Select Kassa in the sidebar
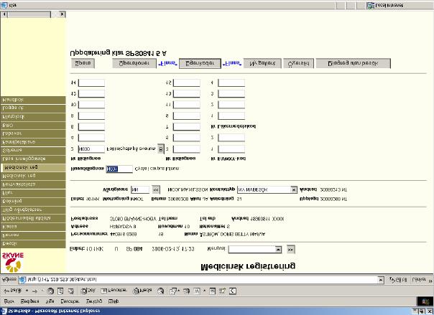The width and height of the screenshot is (434, 315). click(x=33, y=227)
